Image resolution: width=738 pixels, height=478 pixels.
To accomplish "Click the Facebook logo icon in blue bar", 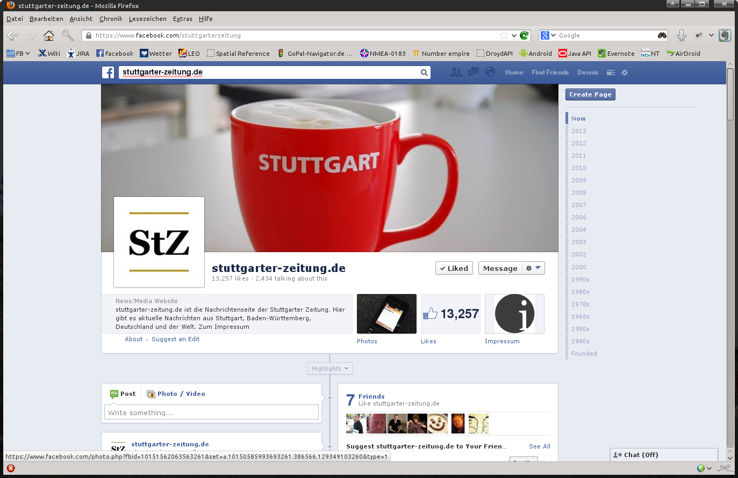I will click(x=108, y=72).
